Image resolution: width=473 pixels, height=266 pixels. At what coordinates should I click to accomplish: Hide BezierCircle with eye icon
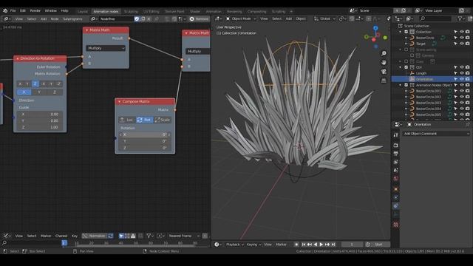click(461, 38)
